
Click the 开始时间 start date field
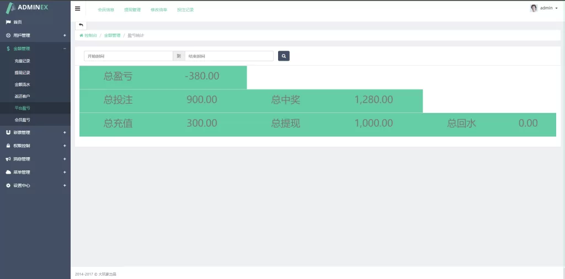click(128, 56)
